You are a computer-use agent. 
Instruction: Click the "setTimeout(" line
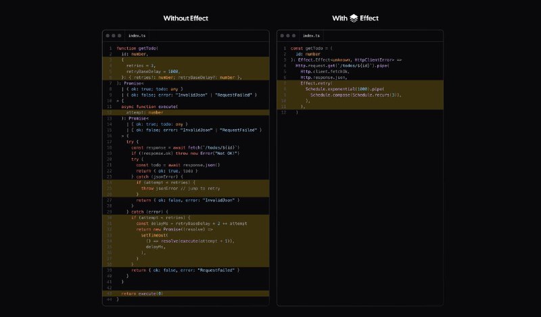pyautogui.click(x=155, y=235)
